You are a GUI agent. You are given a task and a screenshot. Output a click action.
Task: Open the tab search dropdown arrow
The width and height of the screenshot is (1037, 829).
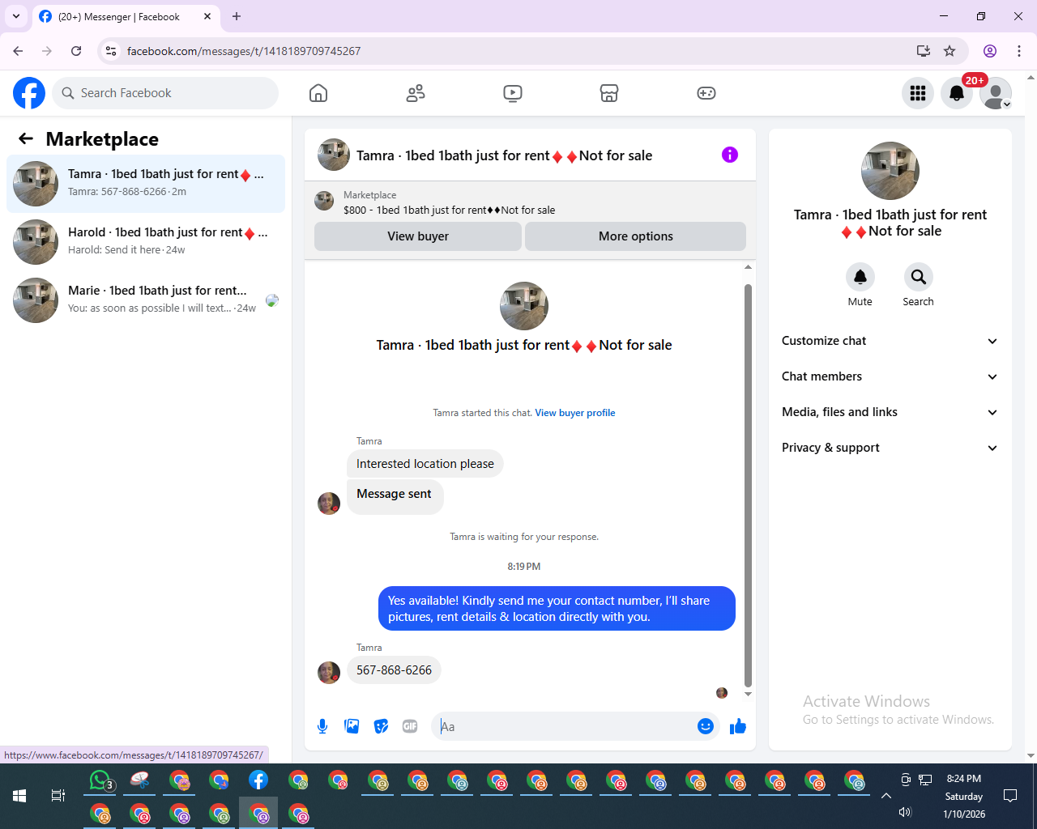point(16,16)
